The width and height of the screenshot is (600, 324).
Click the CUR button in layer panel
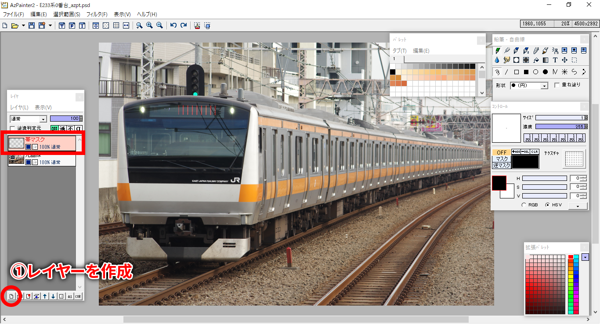(78, 296)
